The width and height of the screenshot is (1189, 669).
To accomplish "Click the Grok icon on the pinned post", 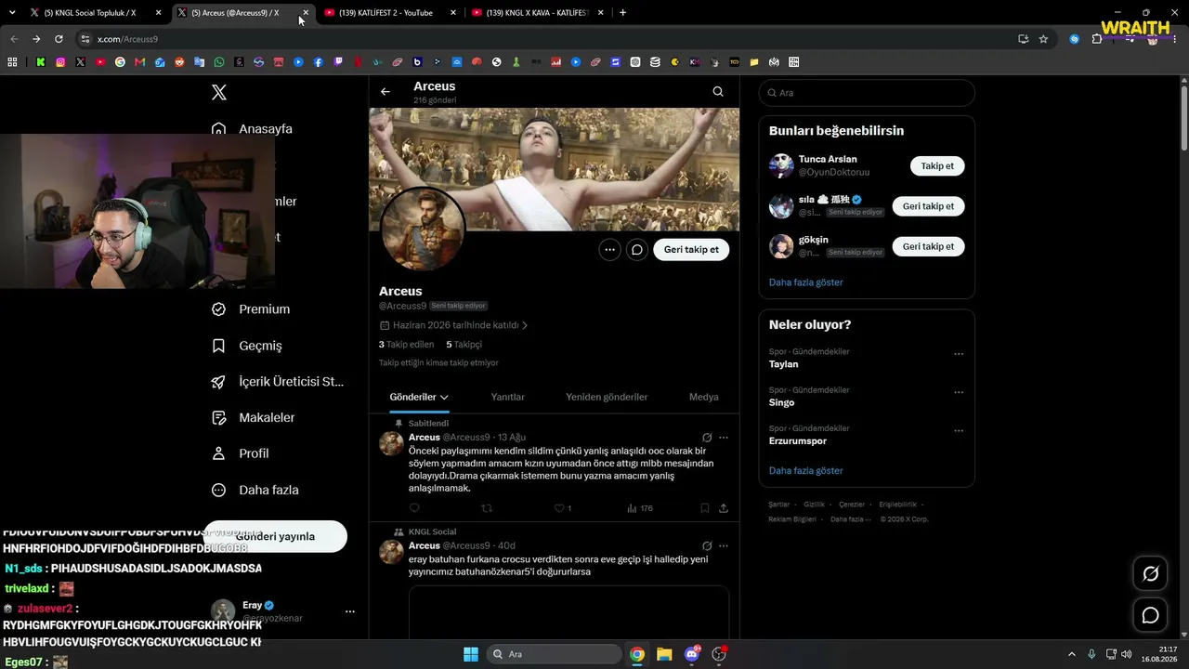I will pyautogui.click(x=707, y=438).
